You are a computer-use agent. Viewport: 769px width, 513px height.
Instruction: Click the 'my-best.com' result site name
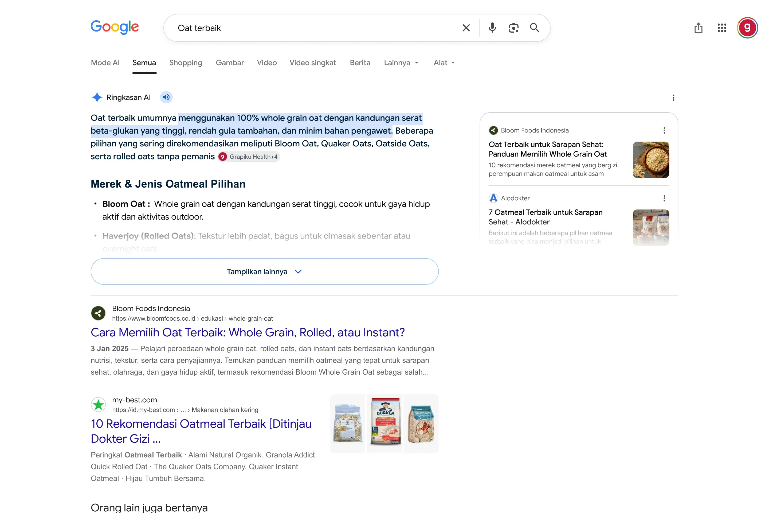134,400
